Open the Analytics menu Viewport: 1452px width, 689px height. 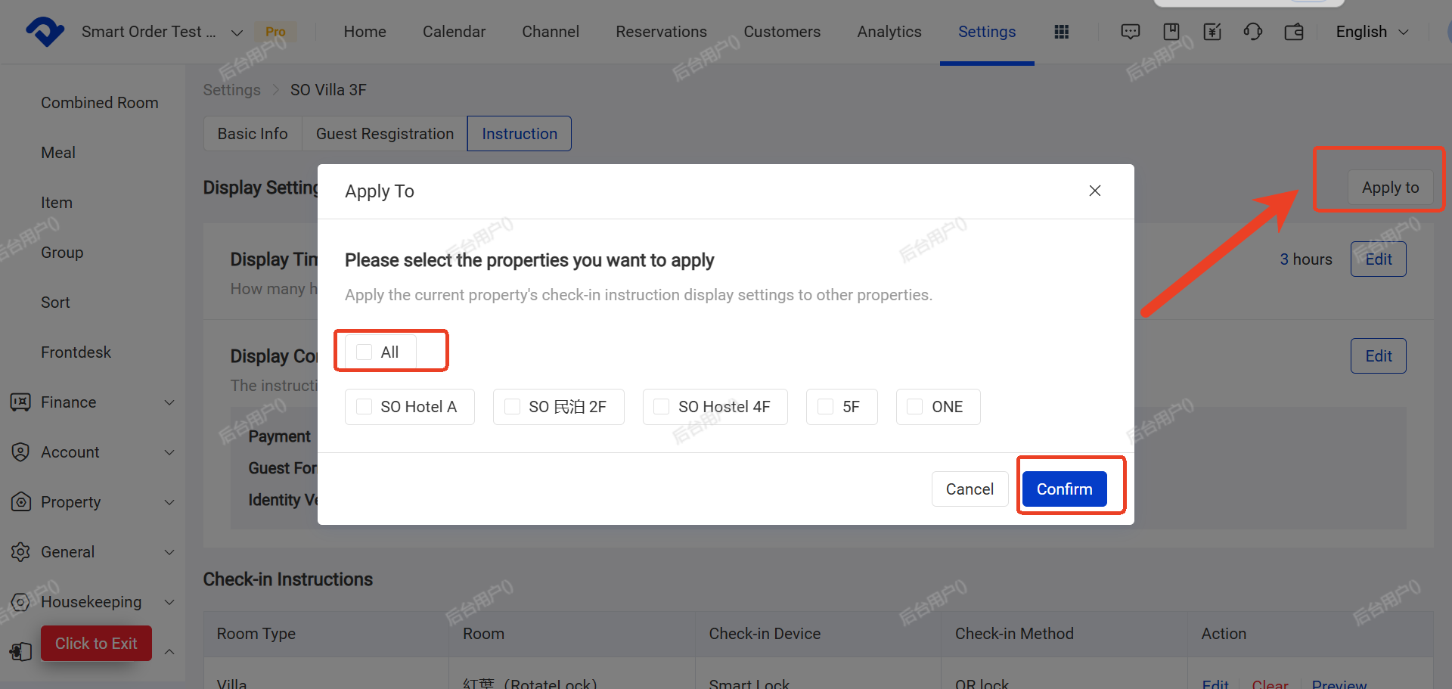(889, 32)
